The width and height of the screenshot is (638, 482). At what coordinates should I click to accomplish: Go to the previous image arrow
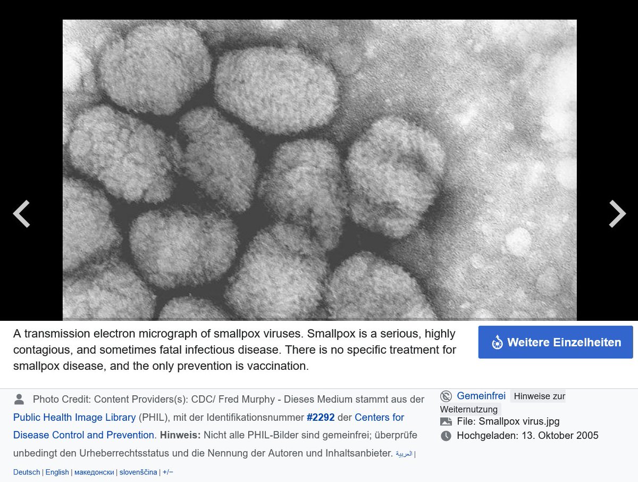(x=21, y=214)
